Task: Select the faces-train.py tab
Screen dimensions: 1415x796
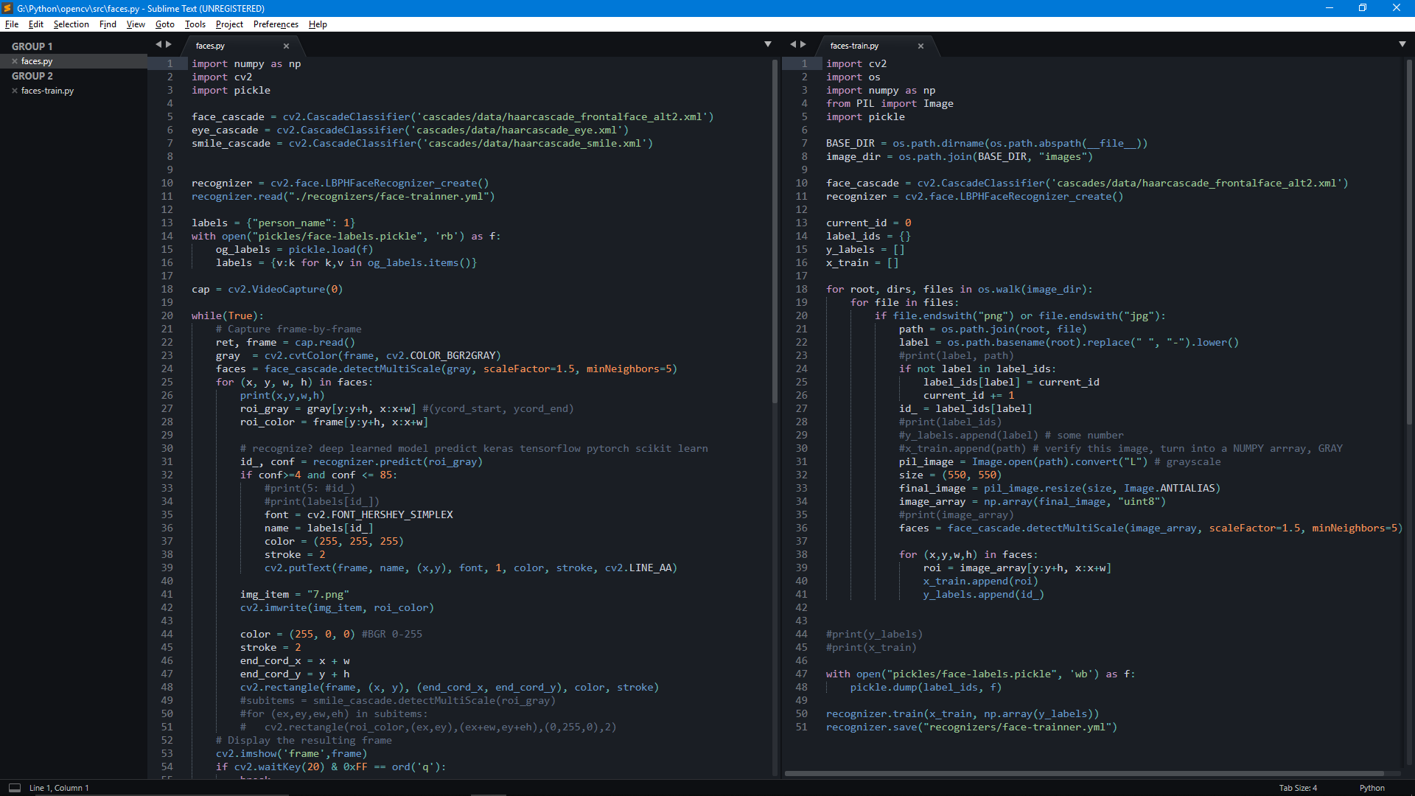Action: 870,46
